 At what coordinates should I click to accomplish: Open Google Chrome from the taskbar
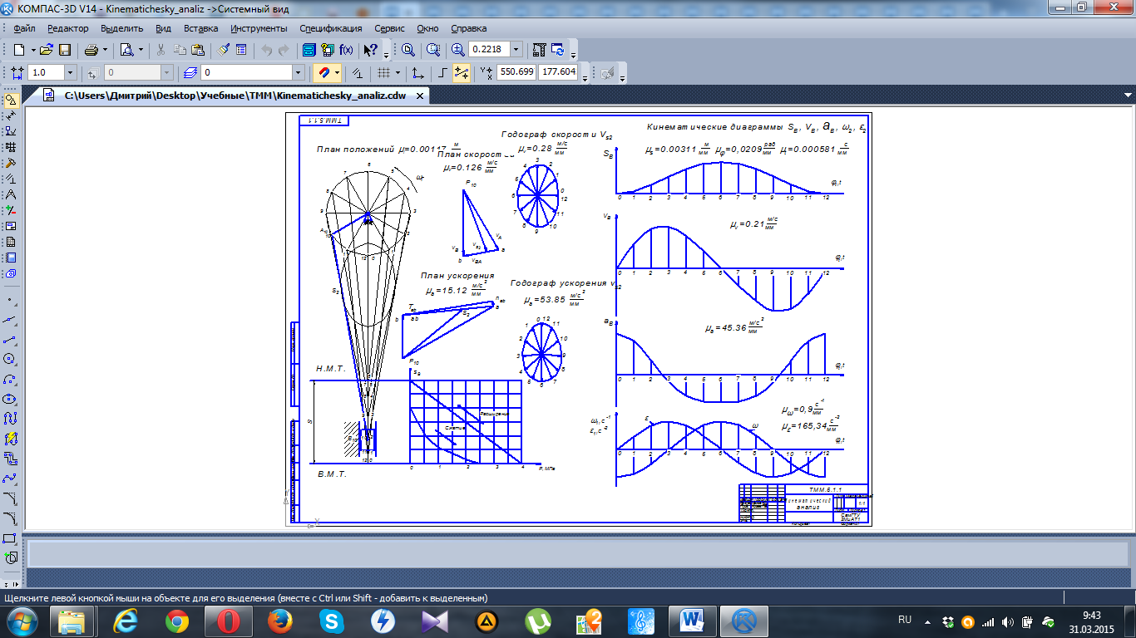coord(177,621)
